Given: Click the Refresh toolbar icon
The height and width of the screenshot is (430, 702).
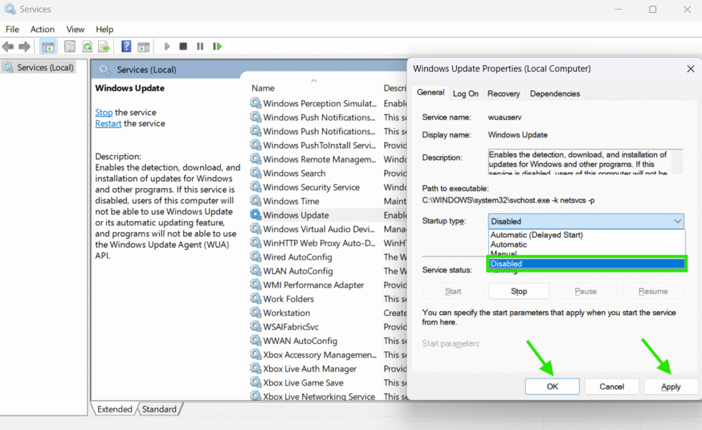Looking at the screenshot, I should [87, 47].
